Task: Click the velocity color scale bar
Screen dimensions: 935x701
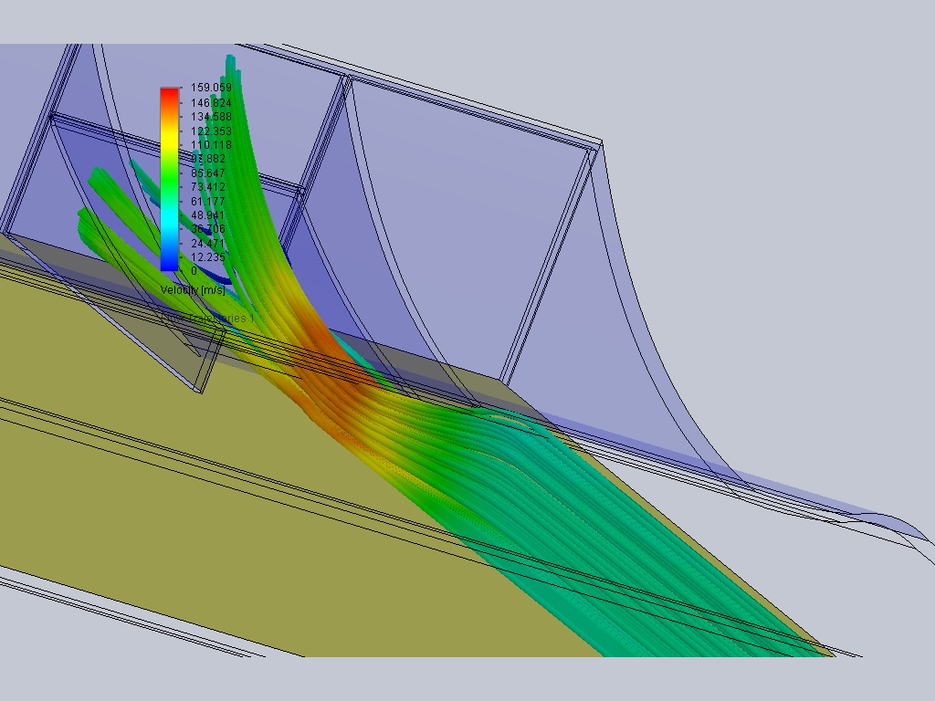Action: [168, 176]
